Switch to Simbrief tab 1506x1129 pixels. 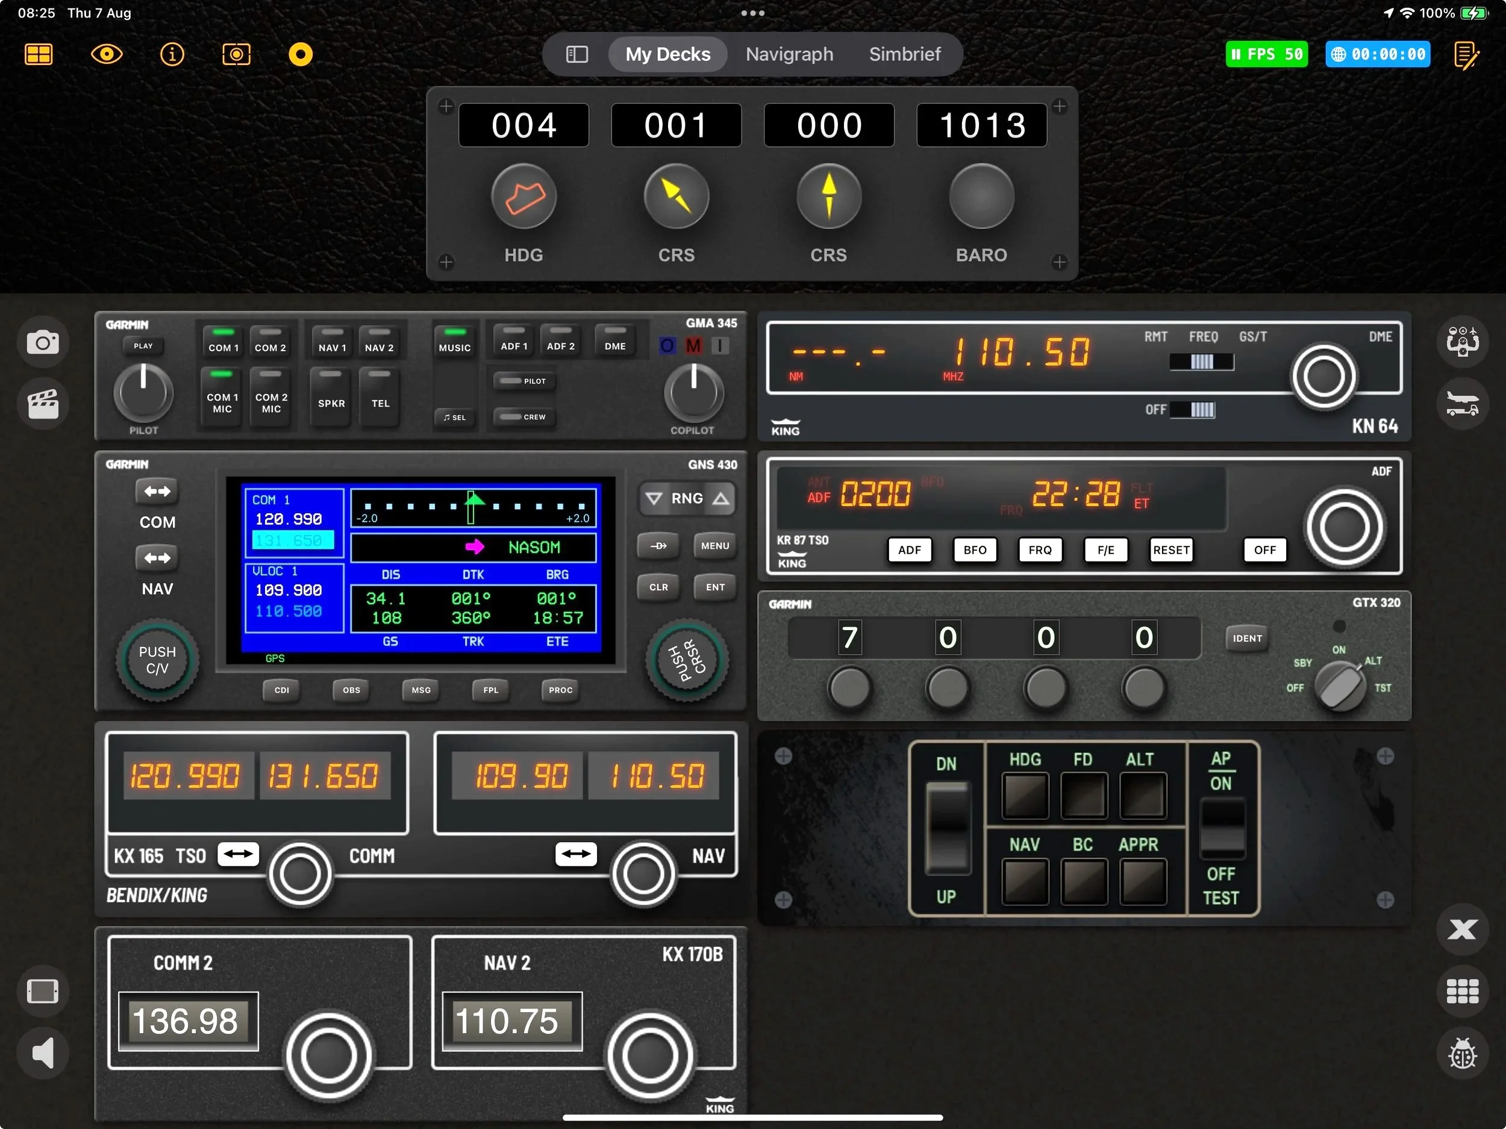point(905,54)
